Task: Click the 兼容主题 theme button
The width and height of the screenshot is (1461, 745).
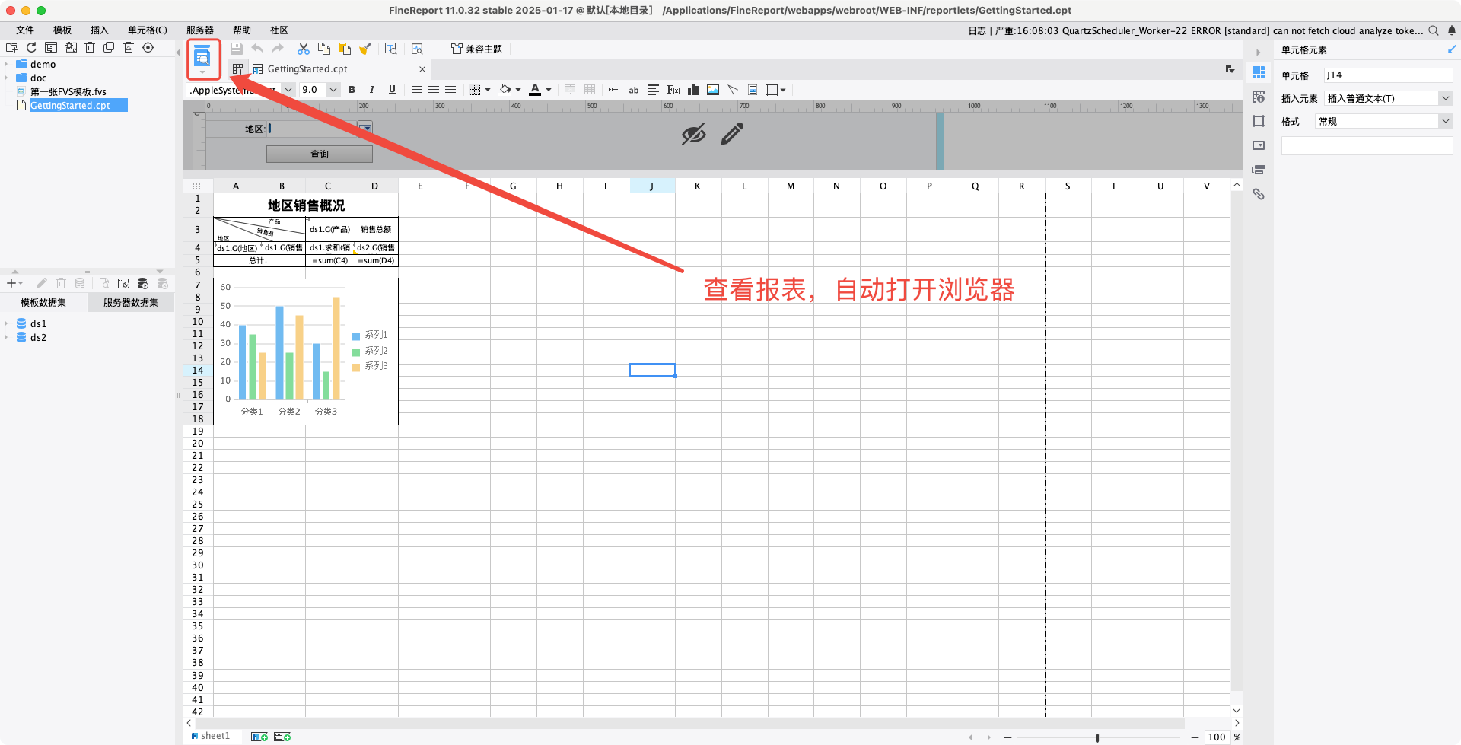Action: 477,49
